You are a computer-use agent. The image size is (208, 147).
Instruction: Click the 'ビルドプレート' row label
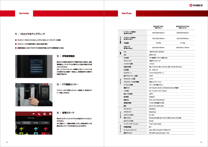coord(128,73)
